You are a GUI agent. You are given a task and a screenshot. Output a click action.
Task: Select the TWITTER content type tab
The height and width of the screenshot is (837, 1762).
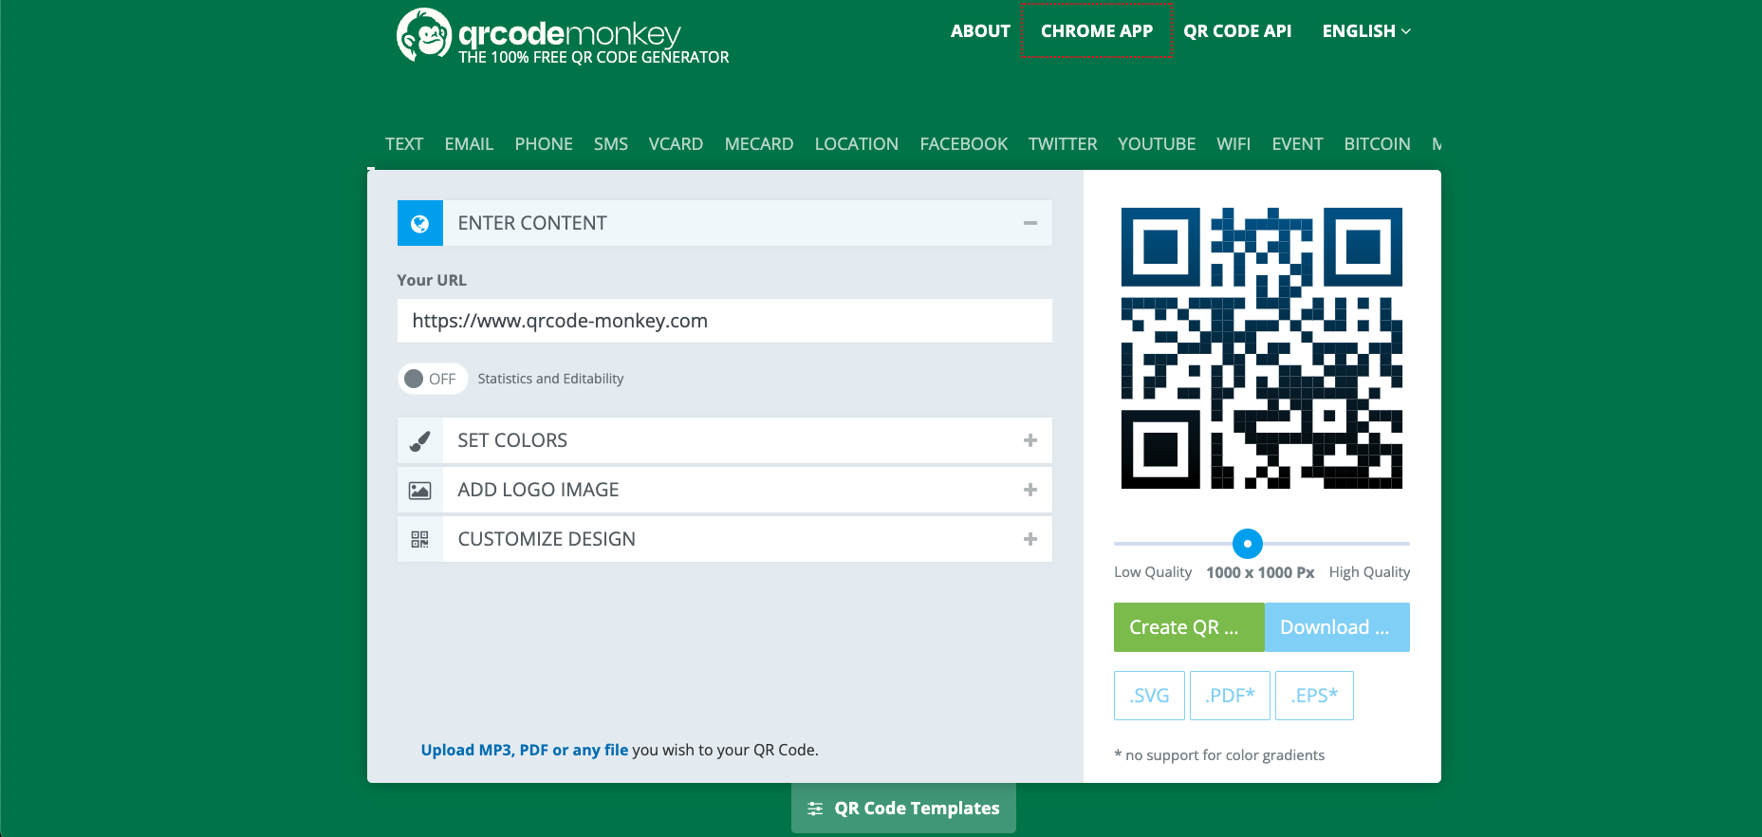click(x=1063, y=144)
